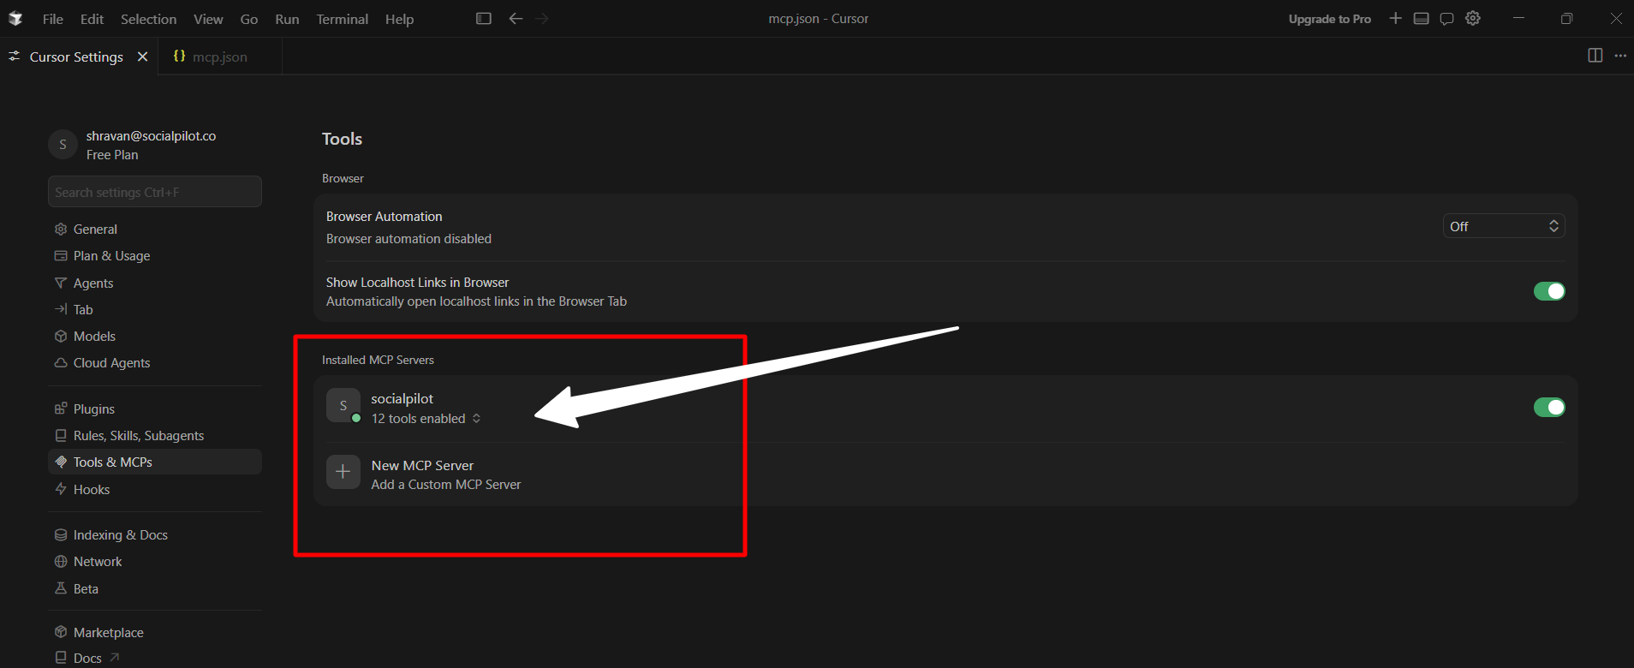
Task: Click Upgrade to Pro button
Action: 1330,19
